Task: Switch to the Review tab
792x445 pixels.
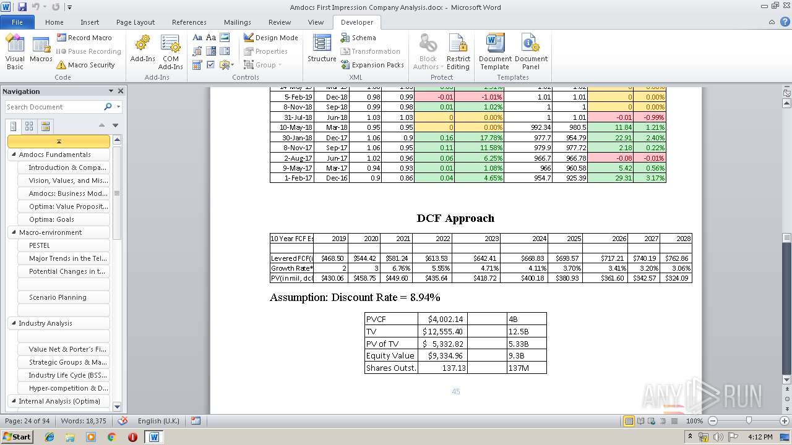Action: tap(280, 22)
